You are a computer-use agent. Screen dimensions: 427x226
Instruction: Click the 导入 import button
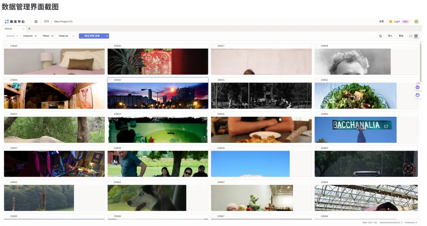tap(390, 36)
